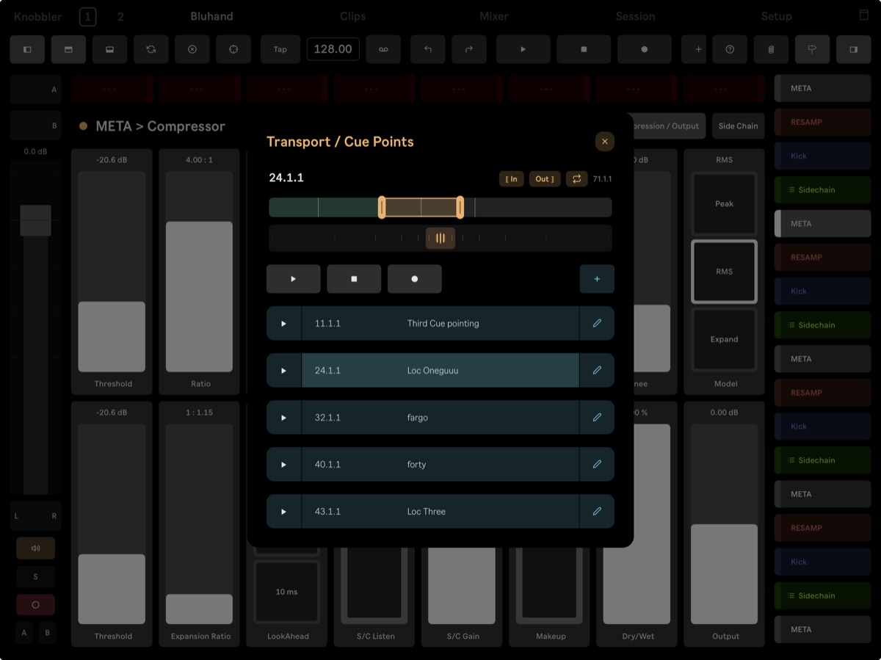Toggle loop in the cue points dialog
This screenshot has width=881, height=660.
(577, 179)
